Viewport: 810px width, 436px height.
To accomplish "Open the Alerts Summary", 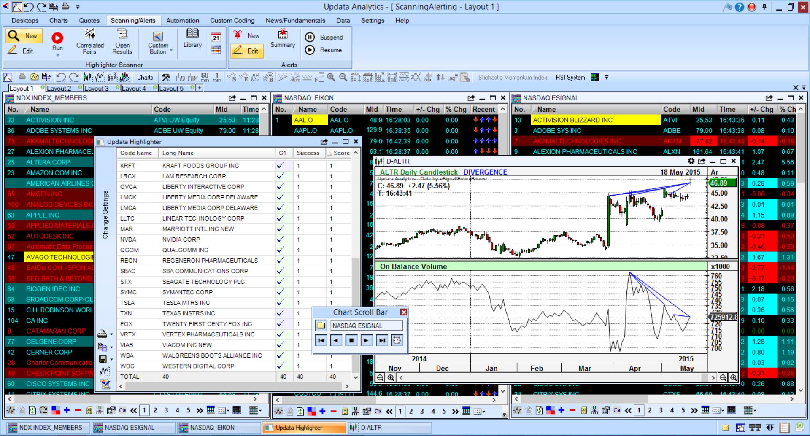I will click(283, 38).
